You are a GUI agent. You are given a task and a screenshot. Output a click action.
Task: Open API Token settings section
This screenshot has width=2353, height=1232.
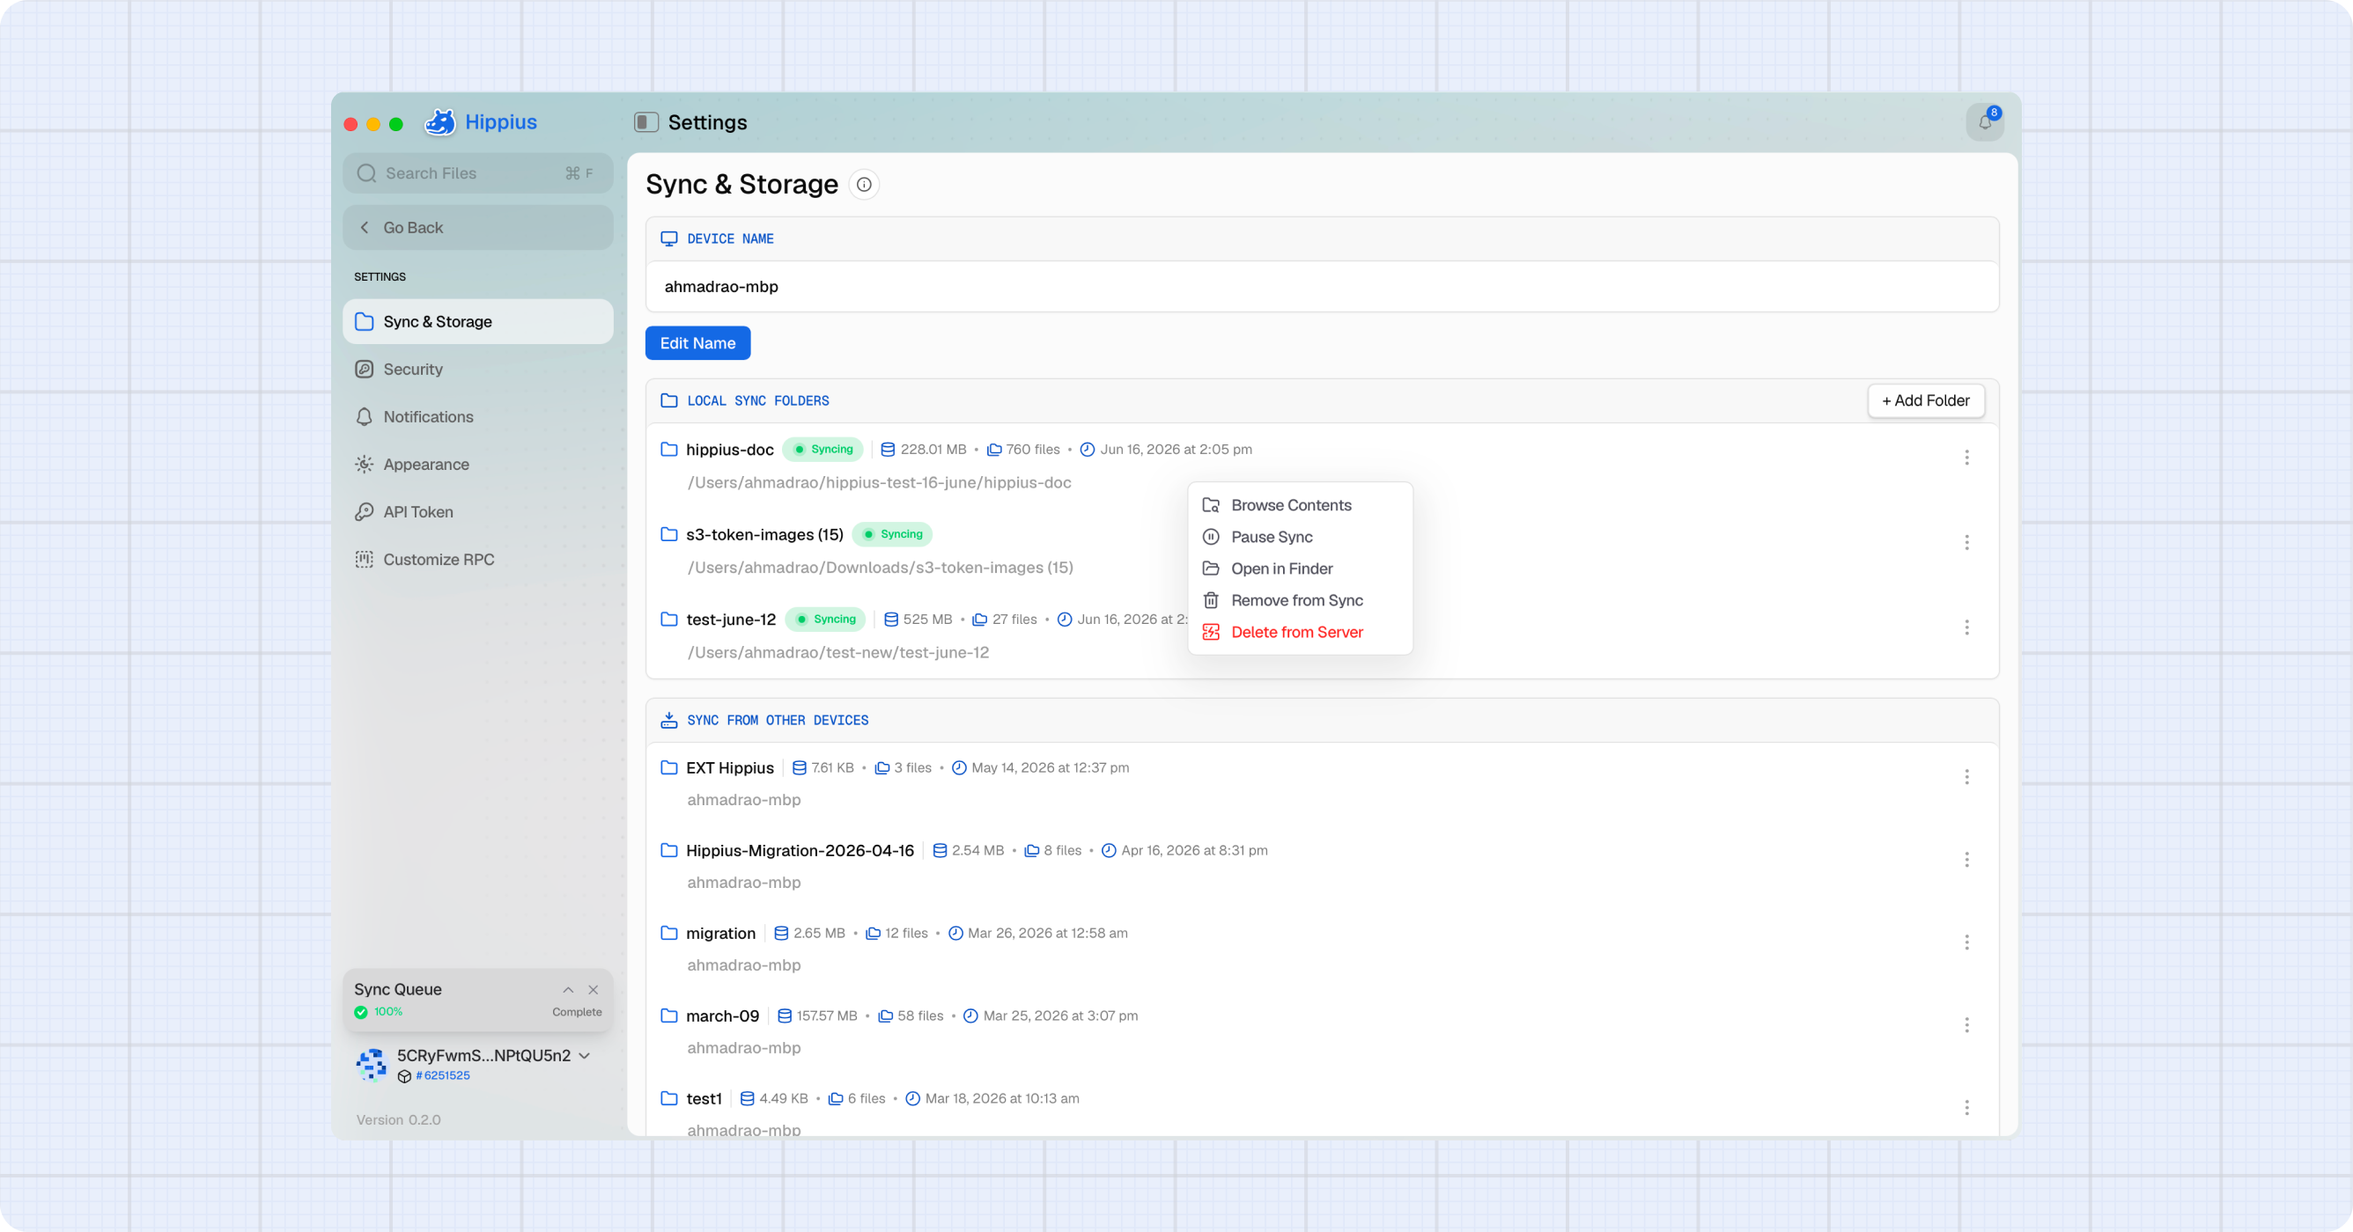(x=477, y=512)
